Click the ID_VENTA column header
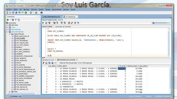 tap(53, 66)
